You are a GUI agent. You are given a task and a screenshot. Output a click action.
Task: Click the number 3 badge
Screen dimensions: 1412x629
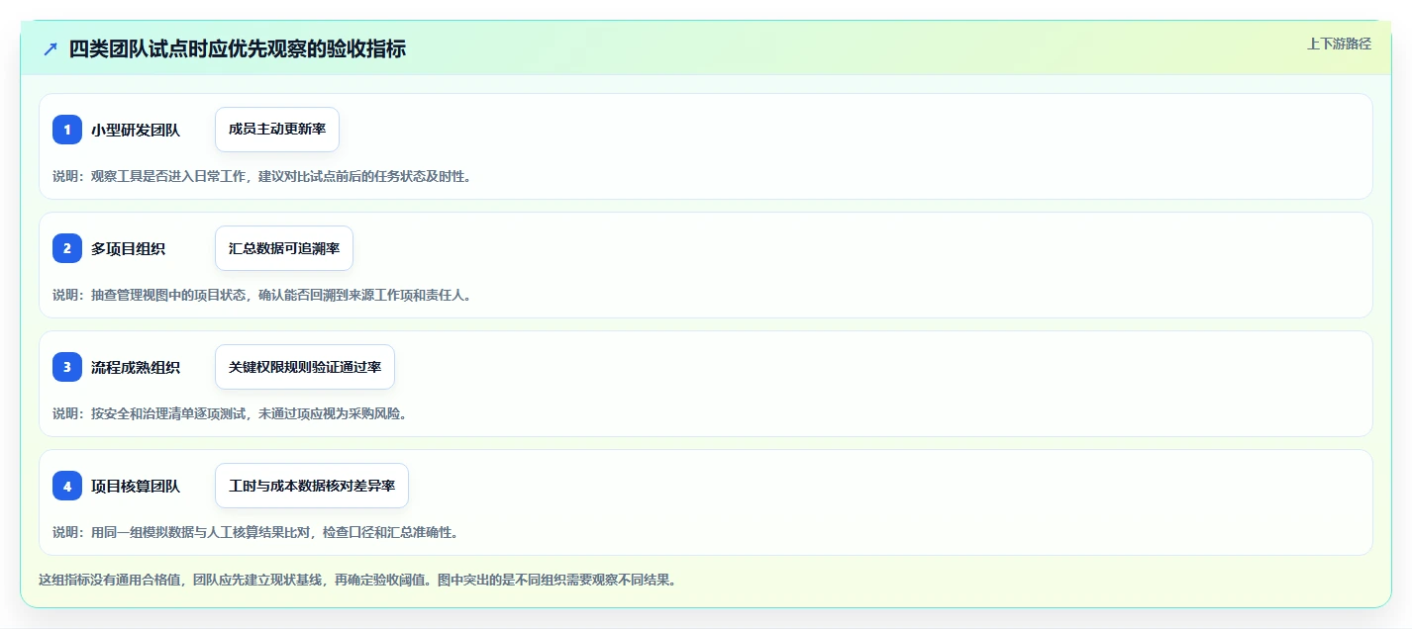tap(67, 367)
